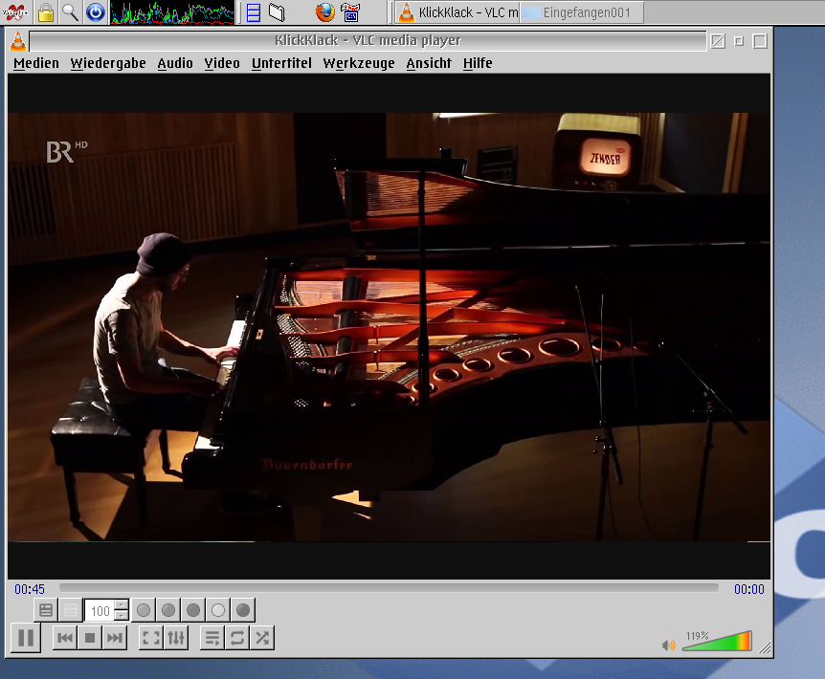Screen dimensions: 825x679
Task: Open the Medien menu
Action: point(36,63)
